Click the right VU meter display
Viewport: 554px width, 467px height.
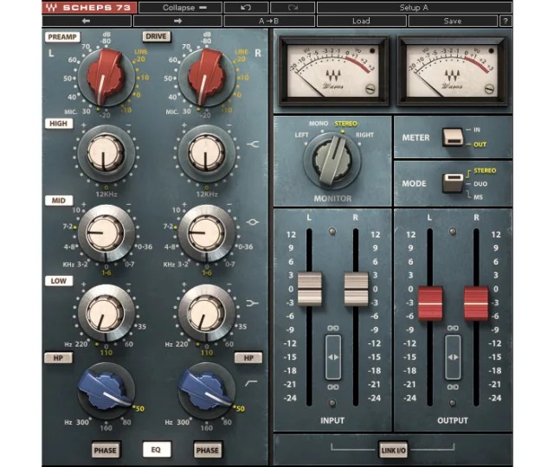click(x=453, y=71)
